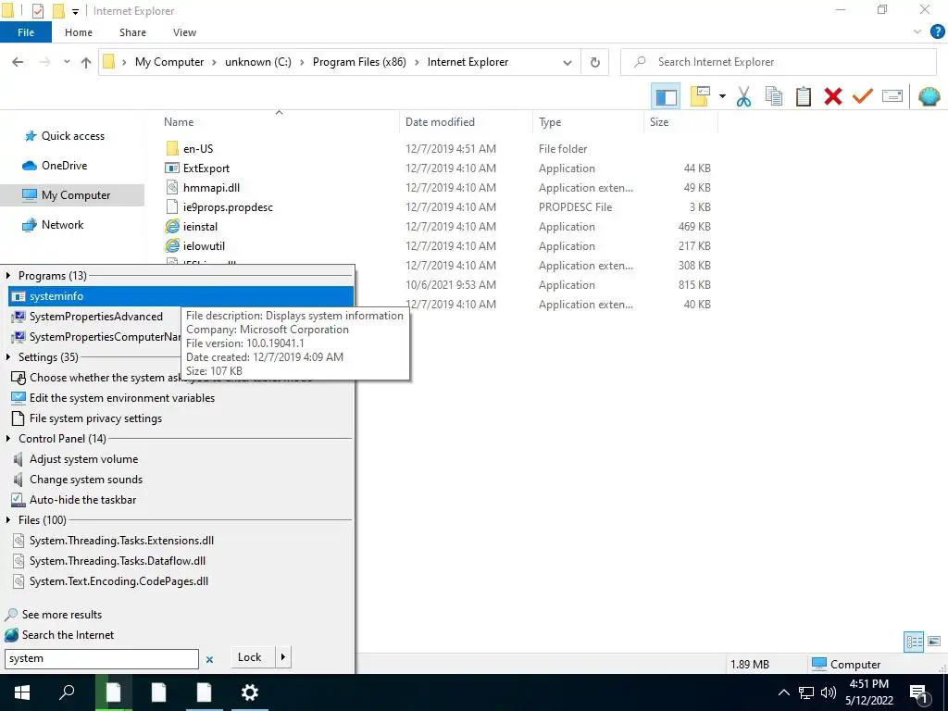
Task: Select OneDrive in navigation pane
Action: tap(64, 166)
